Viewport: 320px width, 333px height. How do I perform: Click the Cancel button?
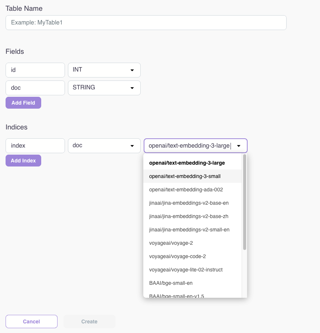point(32,322)
